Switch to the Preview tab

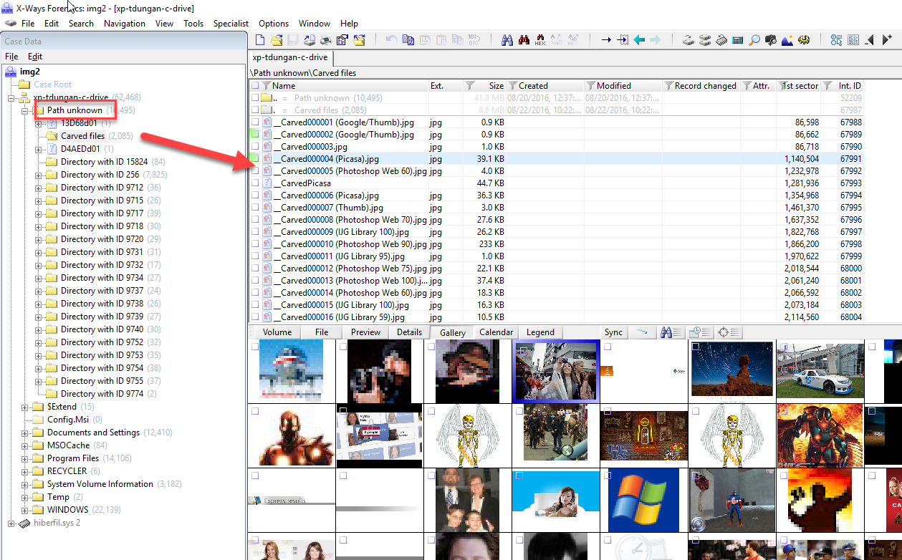coord(365,332)
